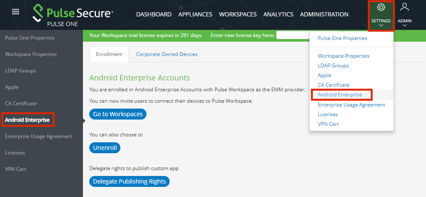Select Apple in sidebar
The image size is (426, 197).
12,87
